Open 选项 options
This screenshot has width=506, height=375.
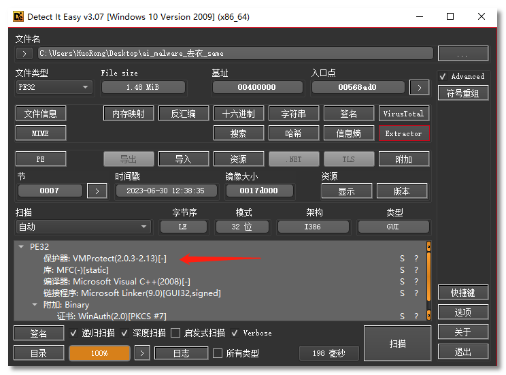coord(462,312)
